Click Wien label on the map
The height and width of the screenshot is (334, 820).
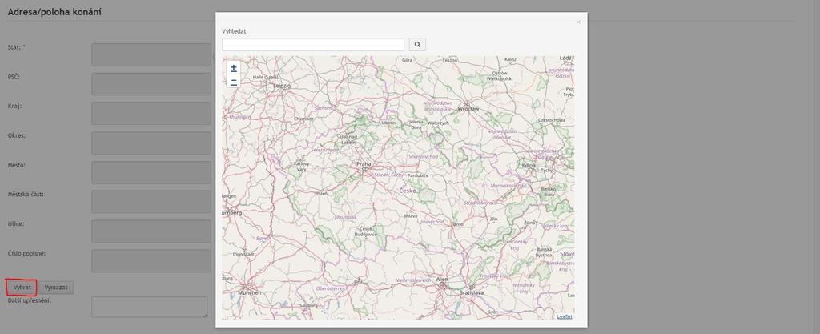click(x=442, y=279)
